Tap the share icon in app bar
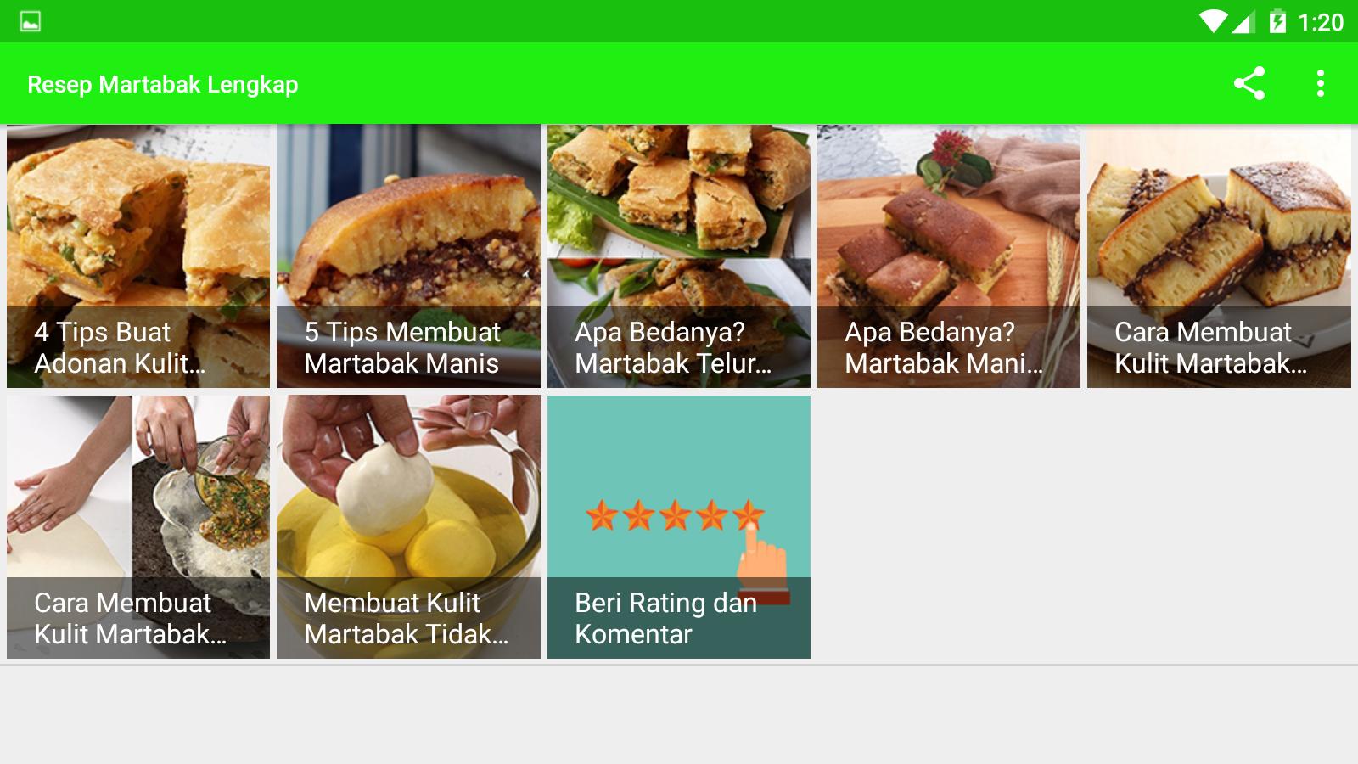 tap(1249, 83)
